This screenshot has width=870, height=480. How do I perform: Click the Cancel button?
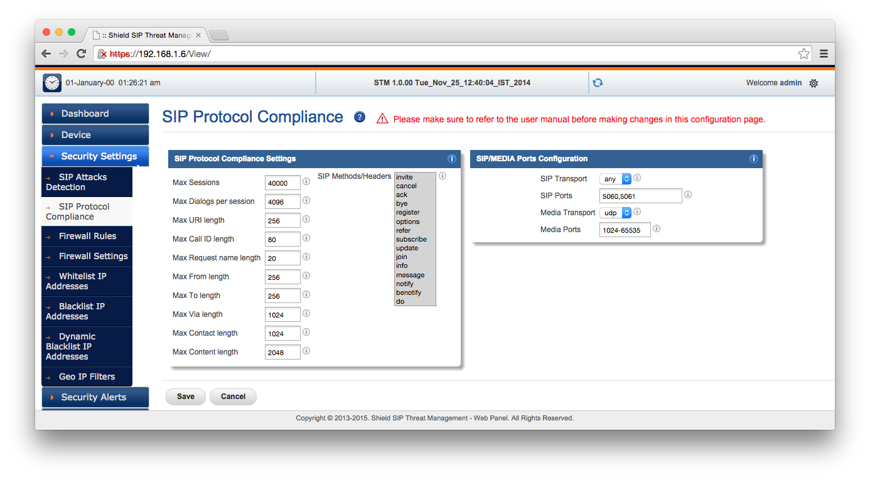(233, 397)
